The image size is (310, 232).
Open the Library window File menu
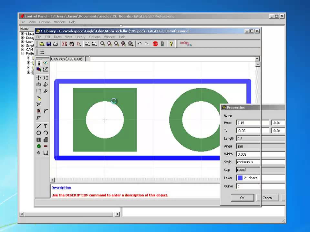(x=39, y=37)
